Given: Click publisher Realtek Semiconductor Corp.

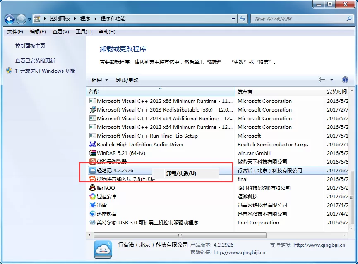Looking at the screenshot, I should point(273,144).
